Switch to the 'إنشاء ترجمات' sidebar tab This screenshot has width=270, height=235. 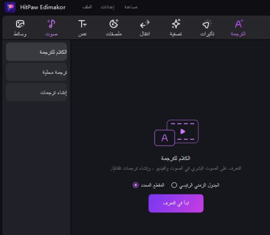tap(36, 92)
